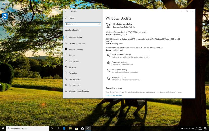Click the network tray icon
Image resolution: width=209 pixels, height=131 pixels.
(x=185, y=129)
